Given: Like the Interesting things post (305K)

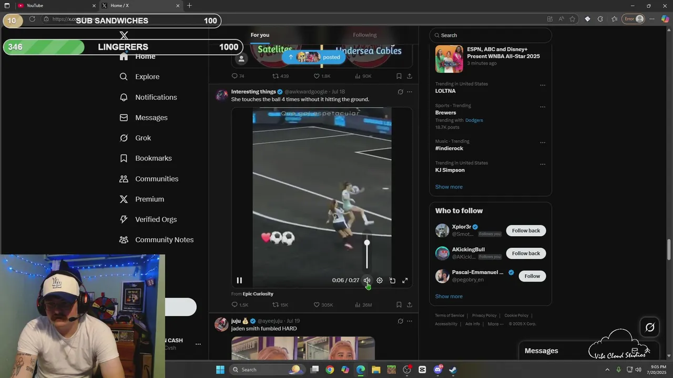Looking at the screenshot, I should point(323,304).
